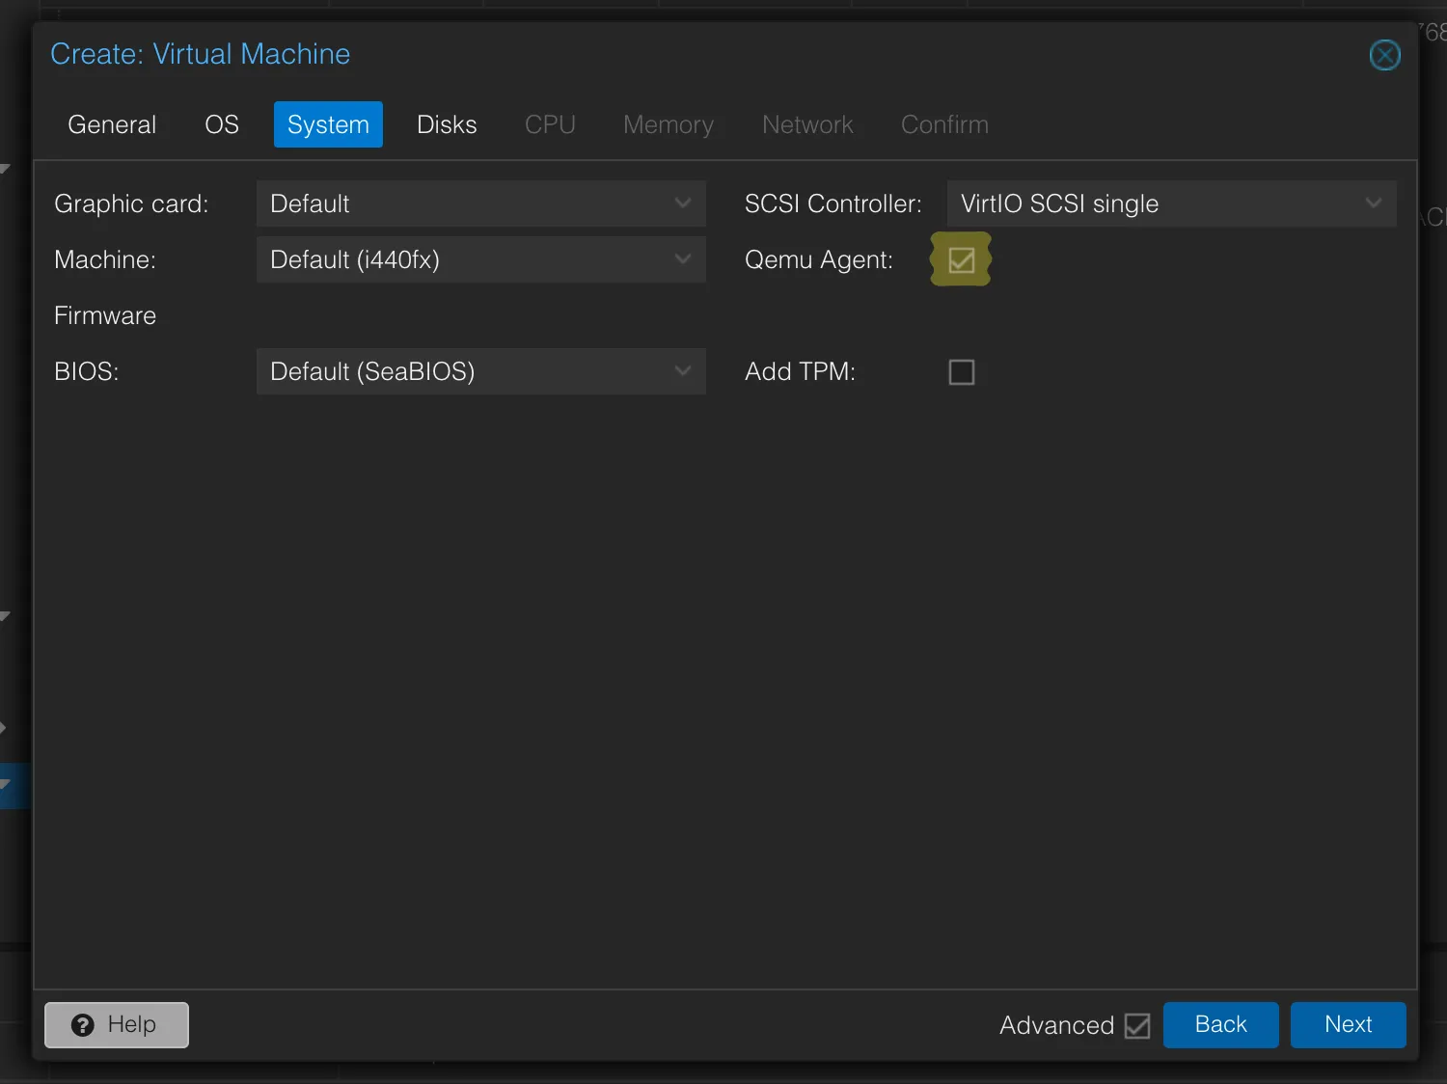Open the CPU tab
This screenshot has height=1084, width=1447.
[550, 124]
